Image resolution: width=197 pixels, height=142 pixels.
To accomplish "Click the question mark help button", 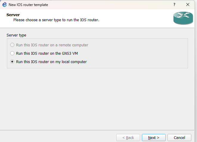I will pos(174,4).
